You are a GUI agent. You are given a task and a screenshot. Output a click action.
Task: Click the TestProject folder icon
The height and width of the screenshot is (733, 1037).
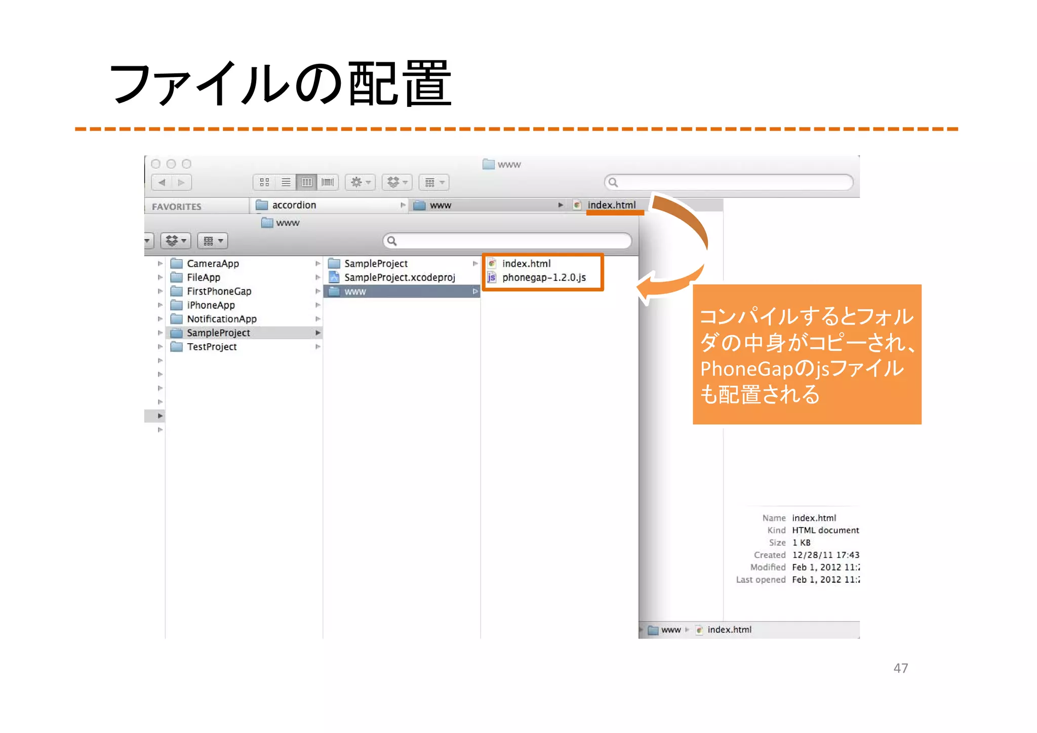click(x=176, y=347)
